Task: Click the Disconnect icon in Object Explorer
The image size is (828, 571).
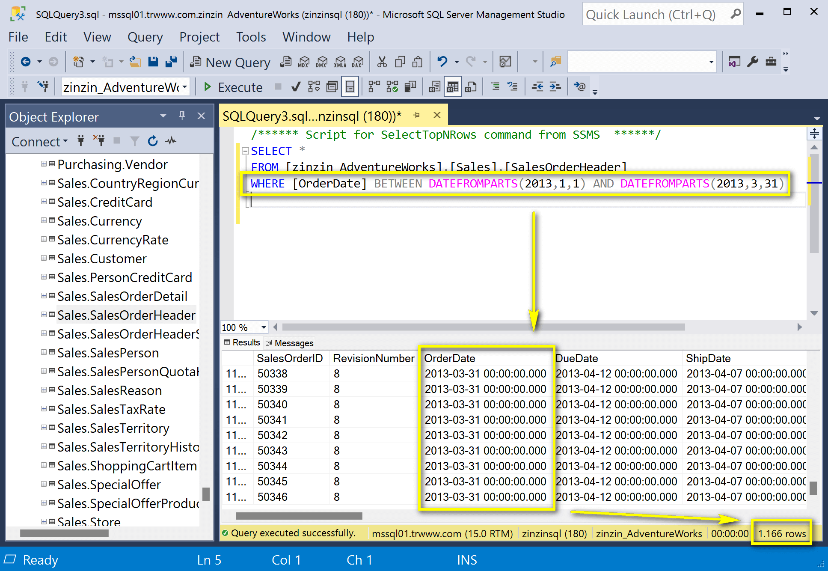Action: pos(99,141)
